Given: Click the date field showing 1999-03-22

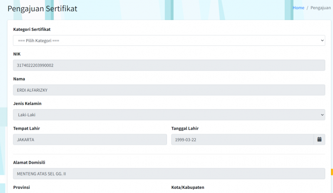Looking at the screenshot, I should coord(242,140).
